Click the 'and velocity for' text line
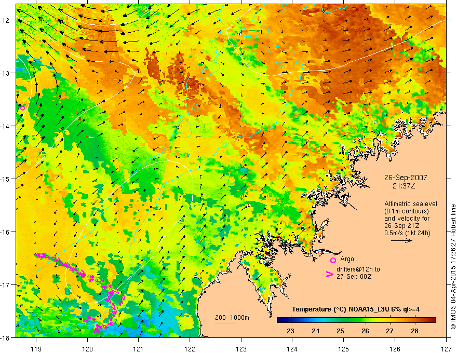The height and width of the screenshot is (353, 457). click(x=407, y=219)
